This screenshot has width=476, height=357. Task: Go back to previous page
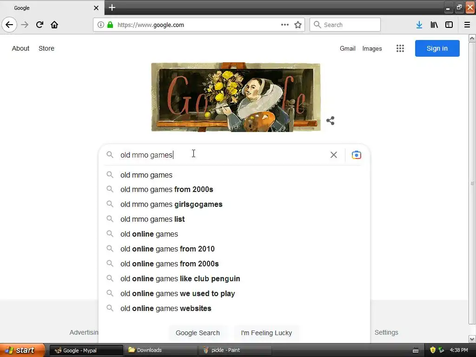pos(9,25)
